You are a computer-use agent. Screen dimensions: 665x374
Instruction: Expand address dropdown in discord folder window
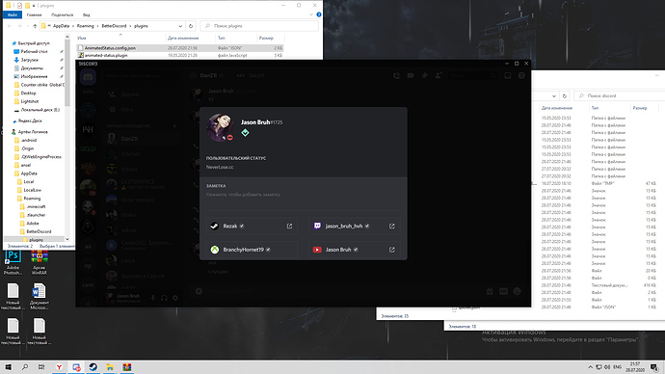coord(554,95)
